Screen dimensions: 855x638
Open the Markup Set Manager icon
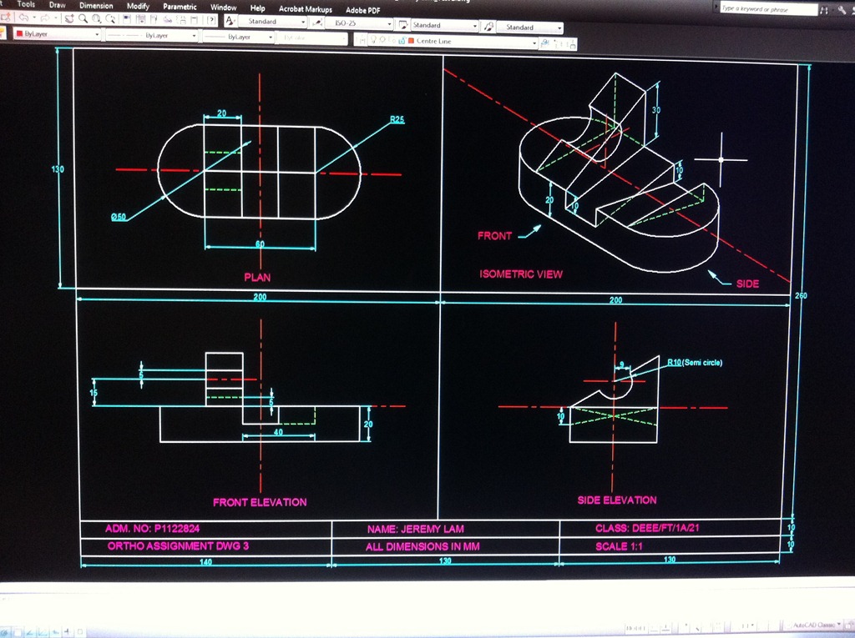point(183,20)
